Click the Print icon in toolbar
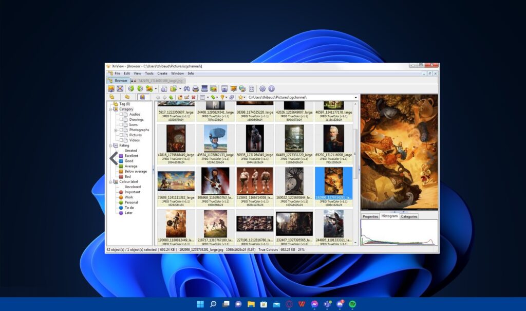Viewport: 526px width, 311px height. [x=196, y=88]
